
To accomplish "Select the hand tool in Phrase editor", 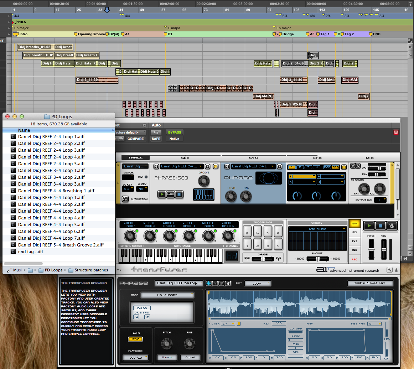I will click(x=227, y=283).
